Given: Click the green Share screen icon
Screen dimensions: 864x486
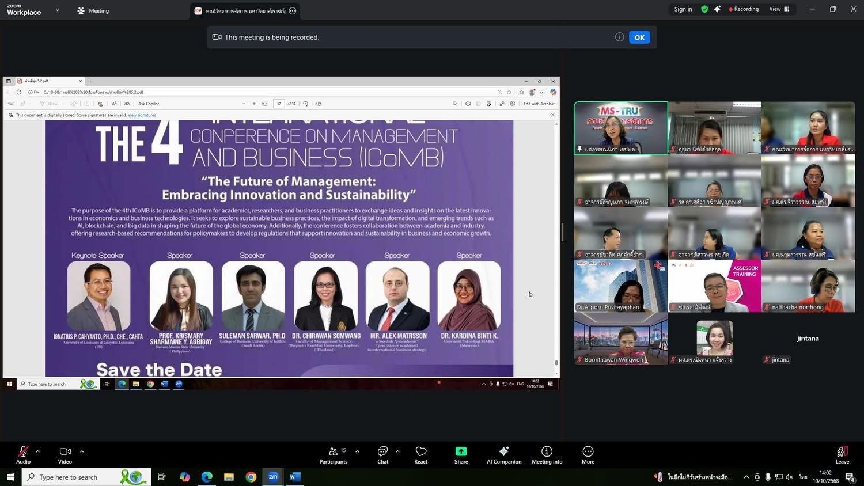Looking at the screenshot, I should click(x=461, y=451).
